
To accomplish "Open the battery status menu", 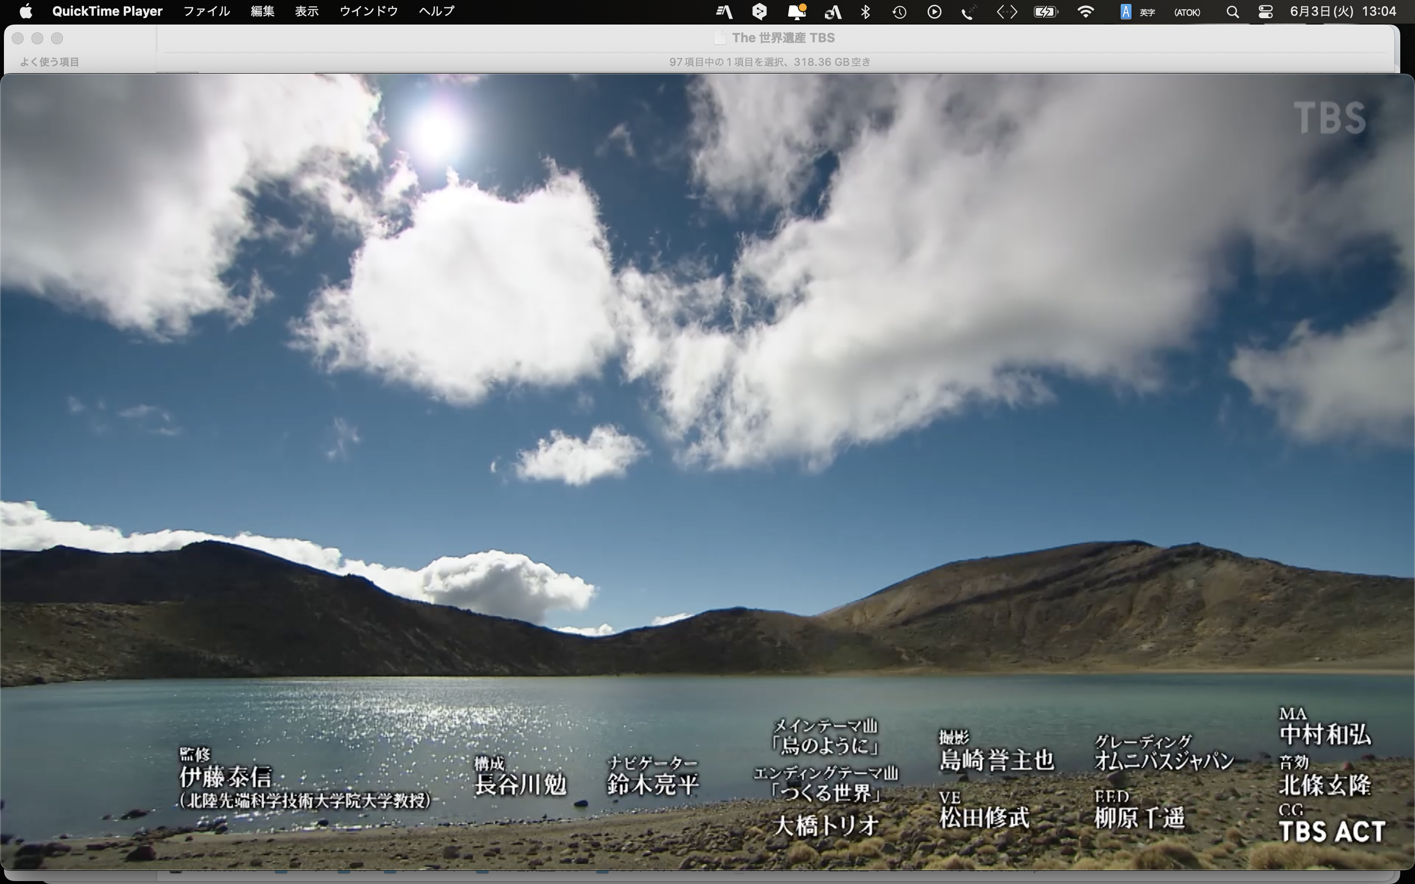I will (1046, 12).
